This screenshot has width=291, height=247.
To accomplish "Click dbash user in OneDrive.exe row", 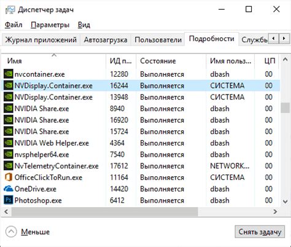I will tap(220, 189).
